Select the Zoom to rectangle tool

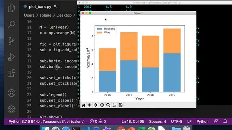tap(108, 105)
